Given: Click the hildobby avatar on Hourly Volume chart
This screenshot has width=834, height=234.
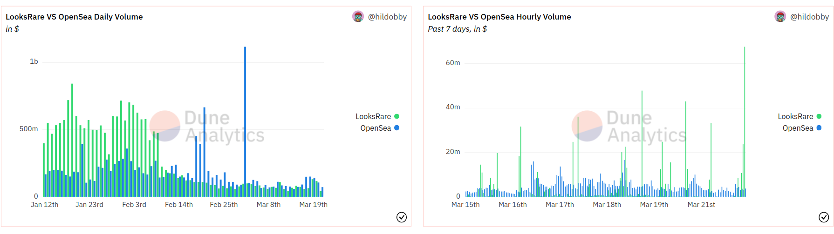Looking at the screenshot, I should pyautogui.click(x=780, y=17).
